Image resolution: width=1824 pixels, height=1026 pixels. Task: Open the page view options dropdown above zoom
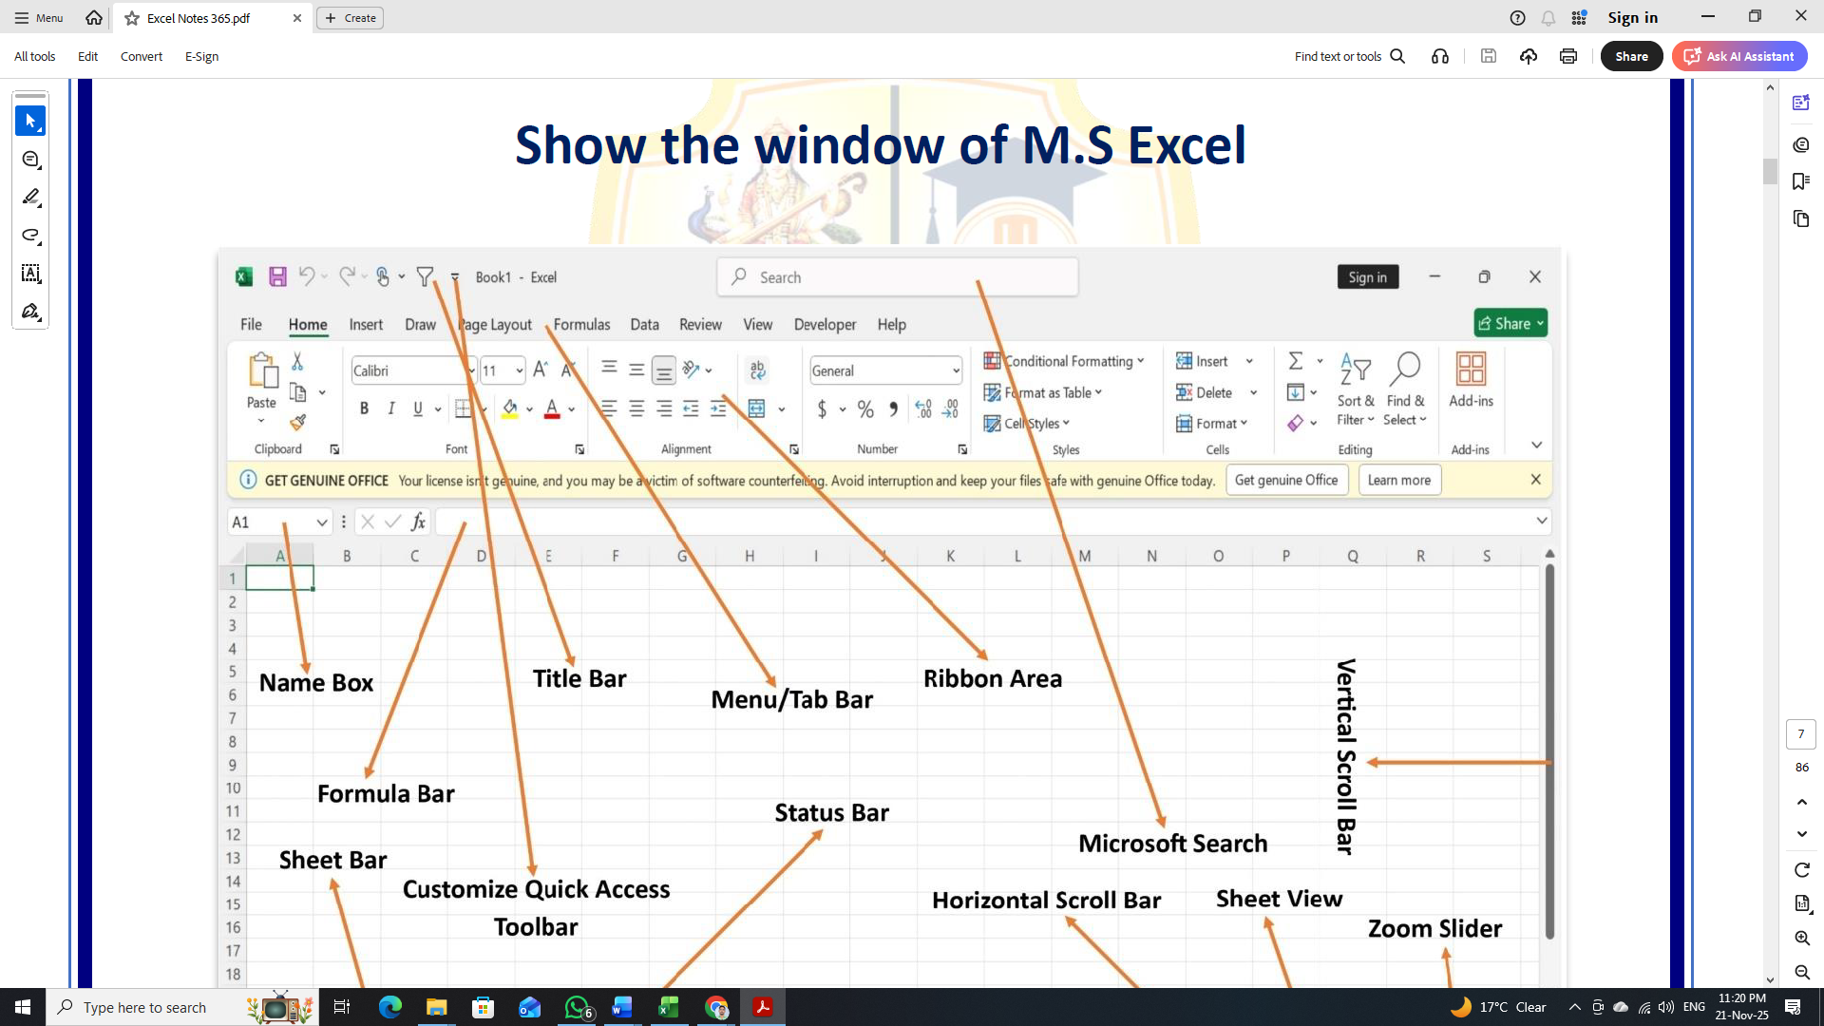click(x=1802, y=903)
